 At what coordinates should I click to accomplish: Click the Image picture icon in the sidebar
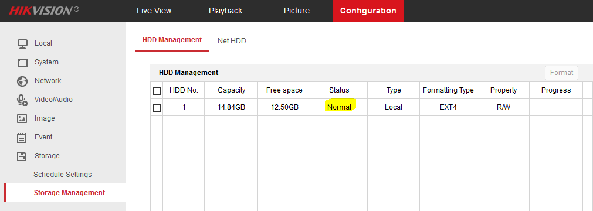coord(22,119)
